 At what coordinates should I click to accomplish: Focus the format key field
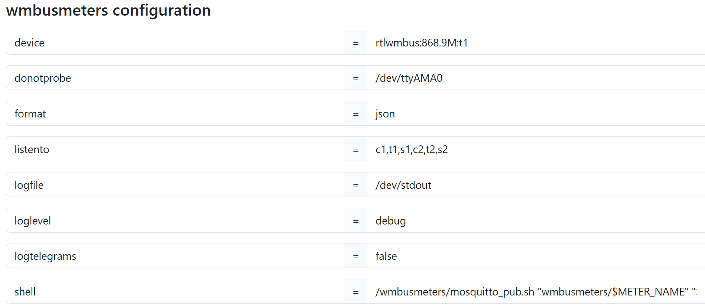175,113
